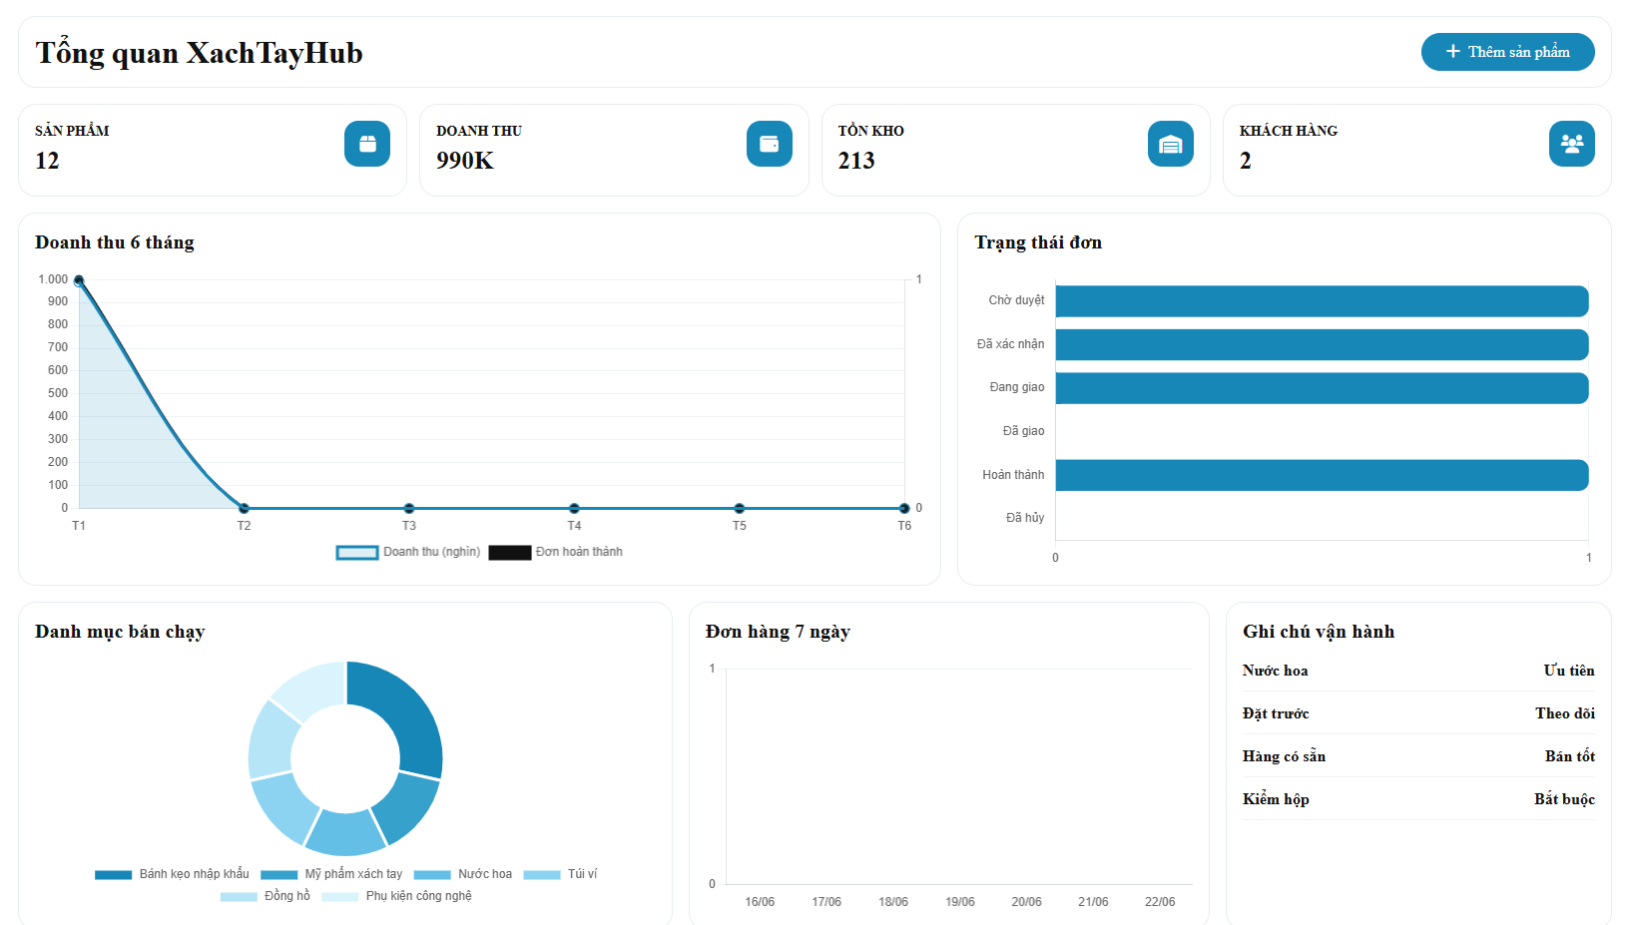Click the Sản phẩm value 12
1635x925 pixels.
[x=47, y=161]
